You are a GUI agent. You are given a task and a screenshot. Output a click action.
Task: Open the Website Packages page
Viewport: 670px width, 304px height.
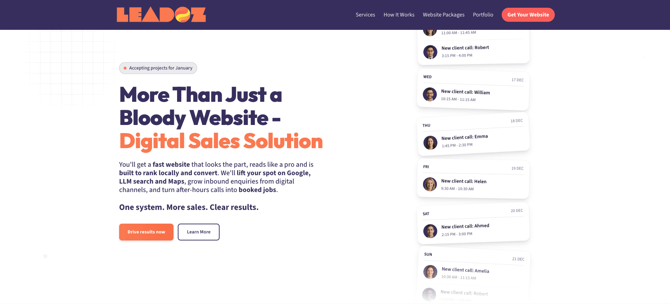click(443, 15)
